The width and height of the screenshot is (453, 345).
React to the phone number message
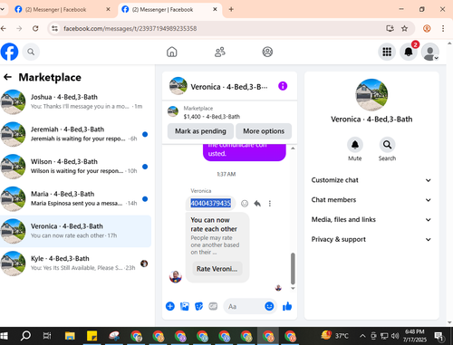245,204
